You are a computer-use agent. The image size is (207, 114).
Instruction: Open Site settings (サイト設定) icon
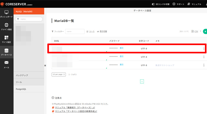(x=6, y=39)
